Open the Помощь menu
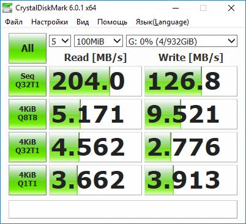This screenshot has height=224, width=246. [x=113, y=22]
